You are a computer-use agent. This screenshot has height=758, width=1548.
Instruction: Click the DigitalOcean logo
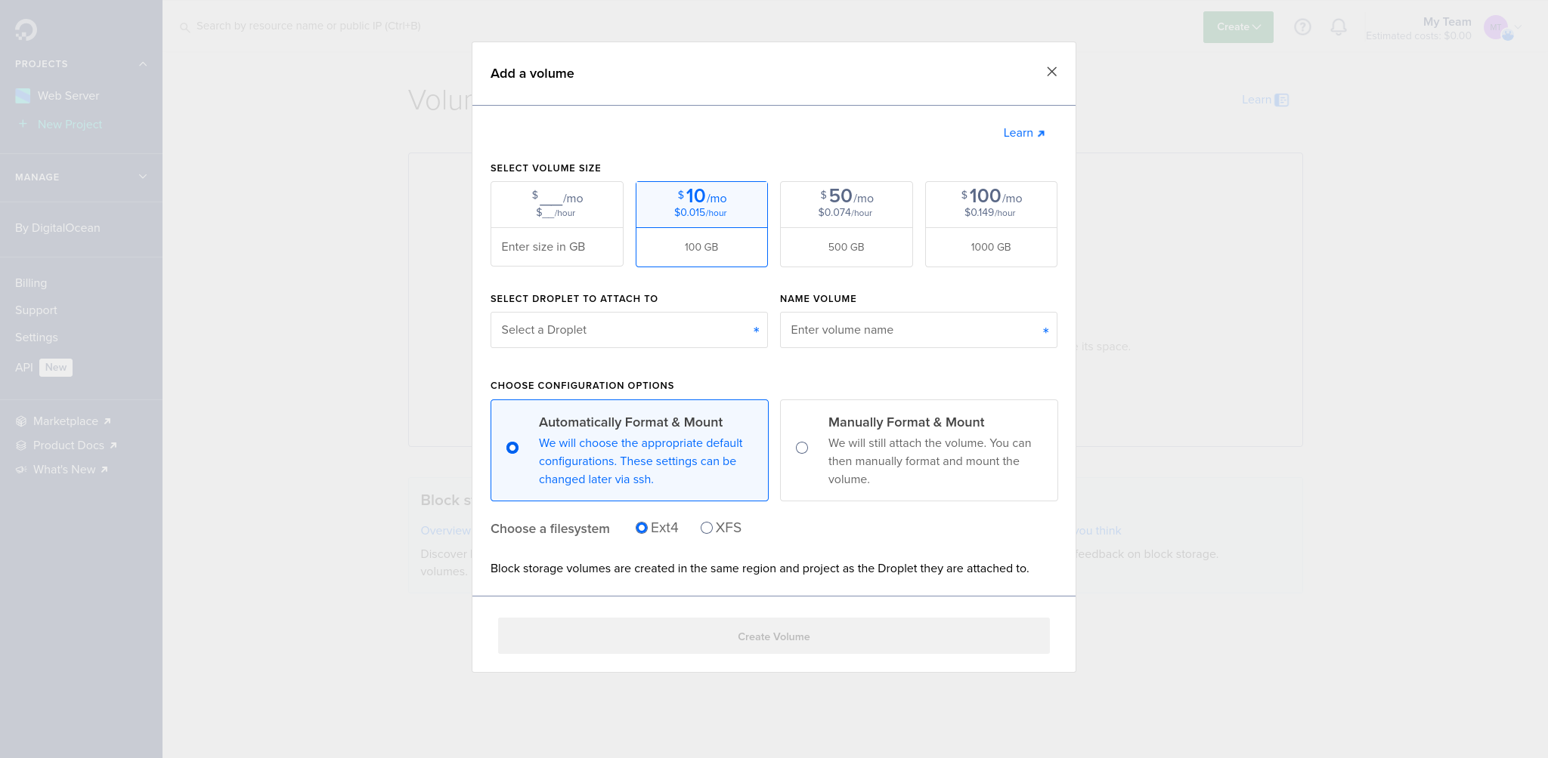pyautogui.click(x=25, y=29)
